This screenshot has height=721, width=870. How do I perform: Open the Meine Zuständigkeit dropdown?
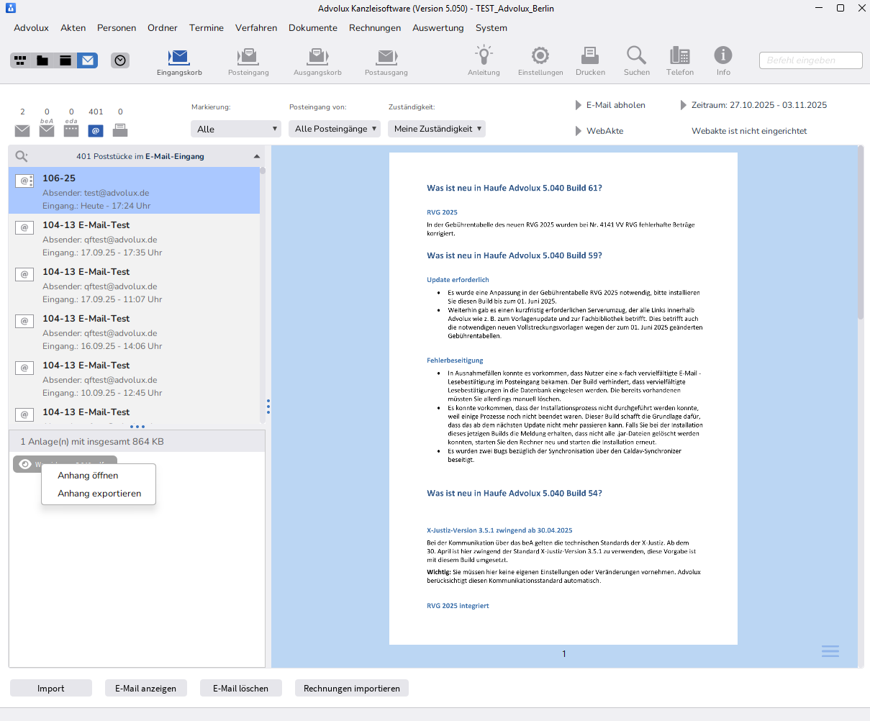click(x=437, y=129)
